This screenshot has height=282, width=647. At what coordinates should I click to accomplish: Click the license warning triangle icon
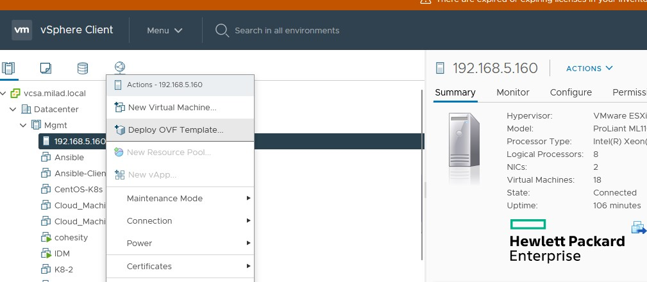pyautogui.click(x=425, y=1)
